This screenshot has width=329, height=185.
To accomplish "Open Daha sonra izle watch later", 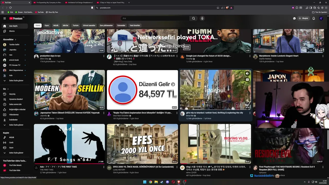I will tap(15, 104).
